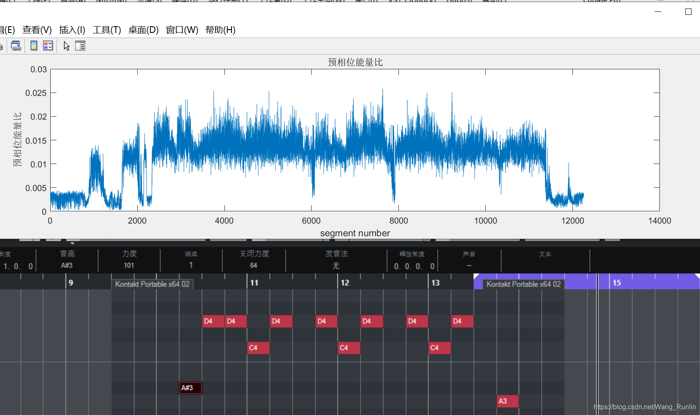The height and width of the screenshot is (415, 700).
Task: Click the 音高 column header
Action: 67,254
